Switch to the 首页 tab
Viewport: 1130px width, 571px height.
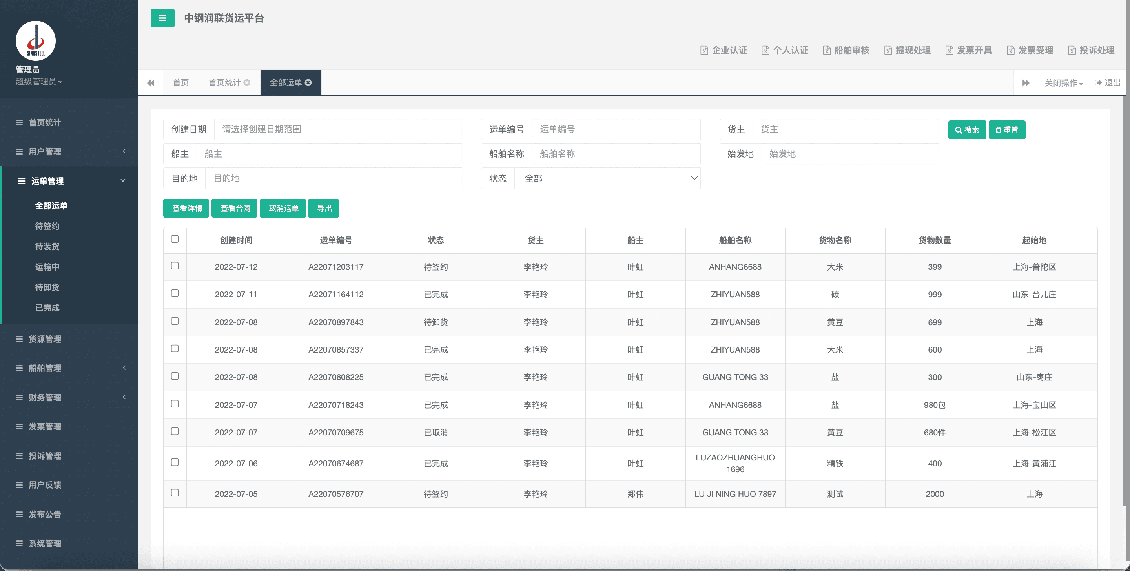click(x=180, y=82)
